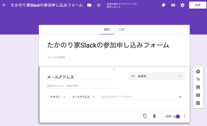Preview the form with the eye icon
The width and height of the screenshot is (207, 126).
(173, 5)
